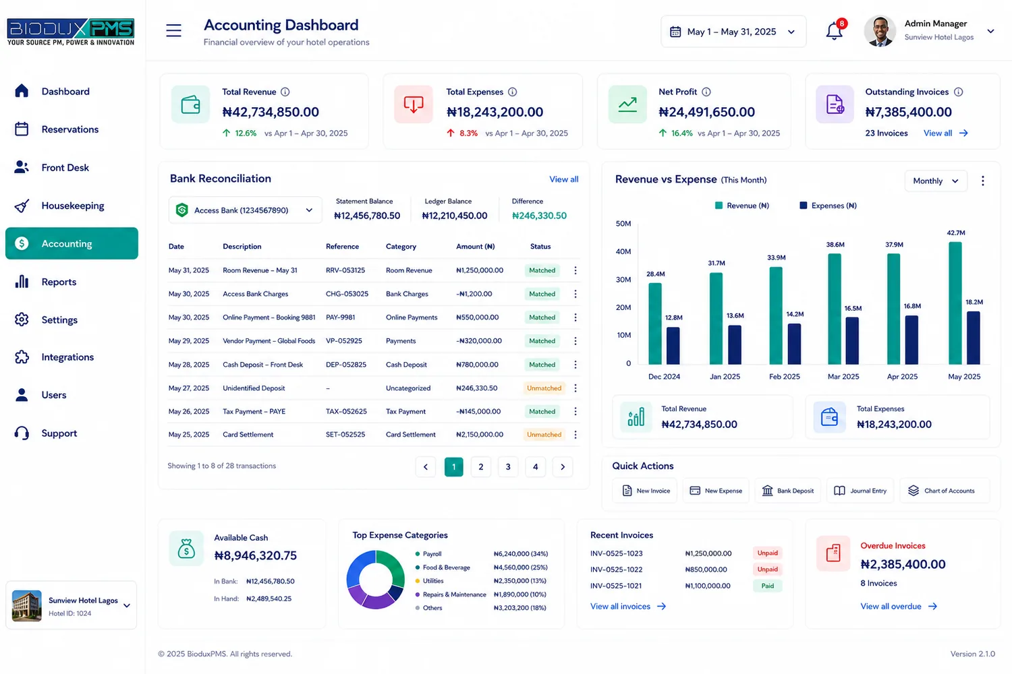This screenshot has height=674, width=1012.
Task: Click the Total Revenue info icon
Action: click(285, 92)
